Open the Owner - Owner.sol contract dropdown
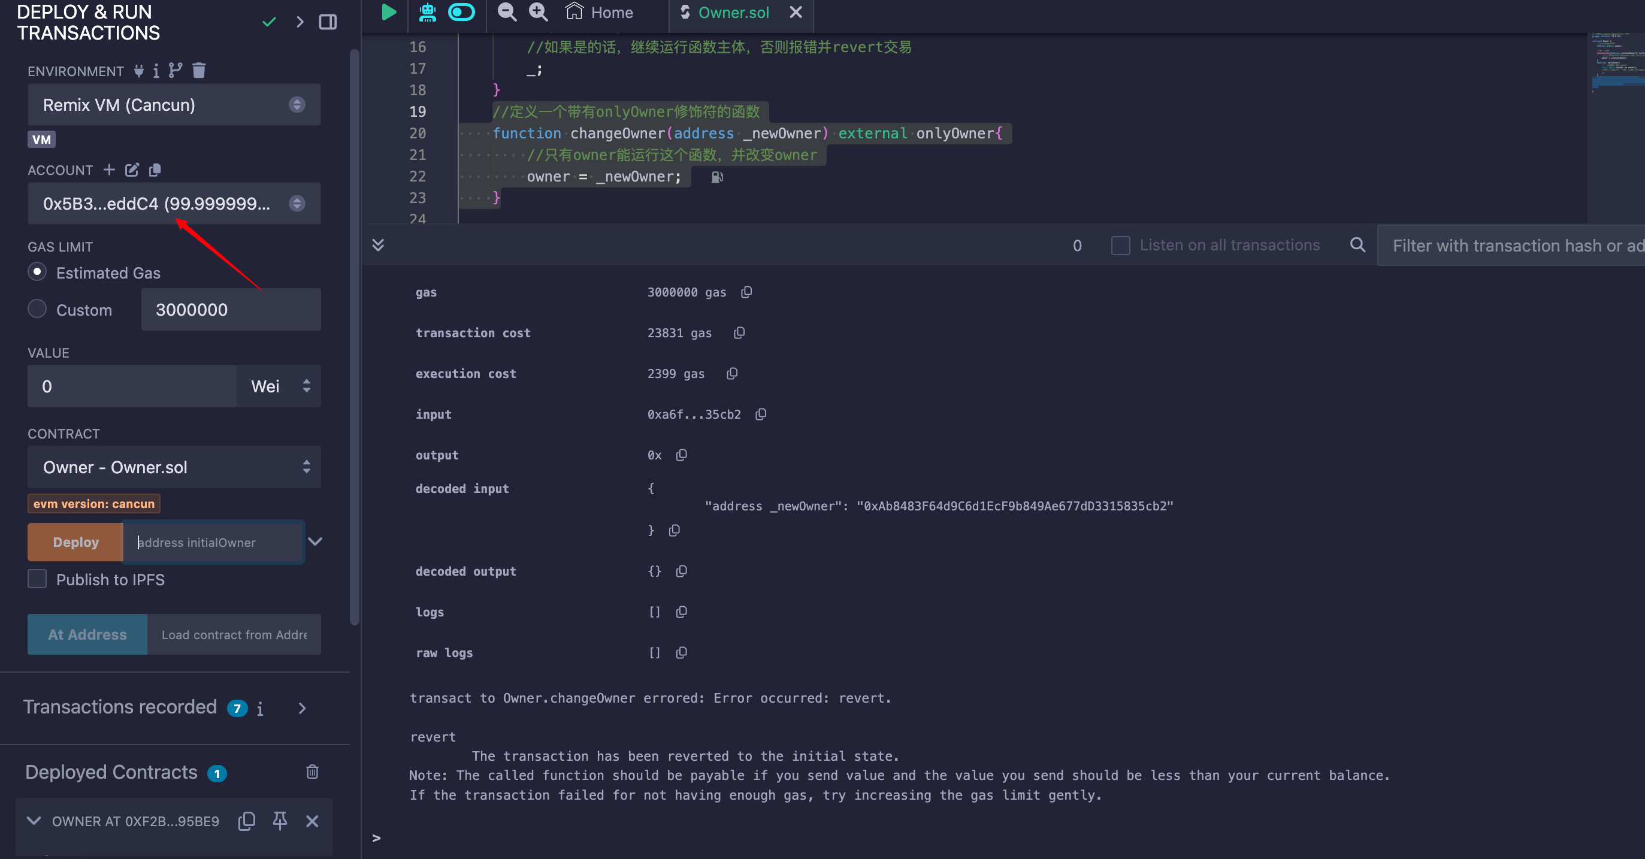 tap(174, 467)
